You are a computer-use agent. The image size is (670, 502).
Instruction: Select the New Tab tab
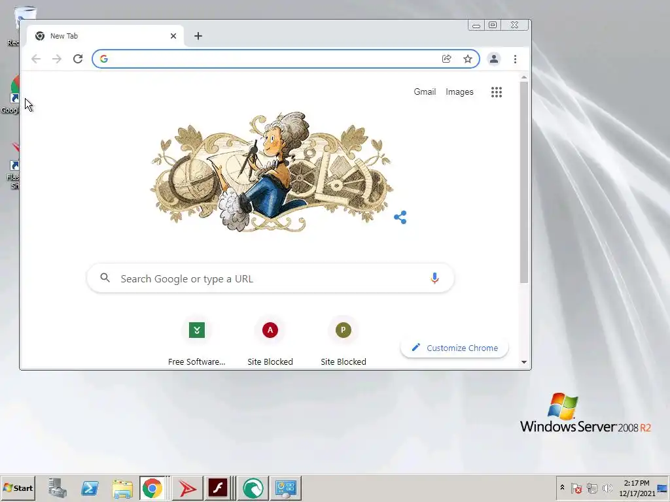click(x=105, y=36)
